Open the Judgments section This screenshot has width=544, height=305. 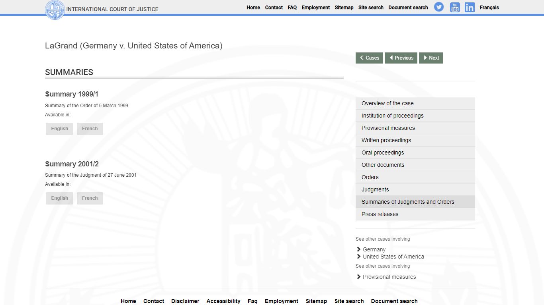pyautogui.click(x=415, y=189)
